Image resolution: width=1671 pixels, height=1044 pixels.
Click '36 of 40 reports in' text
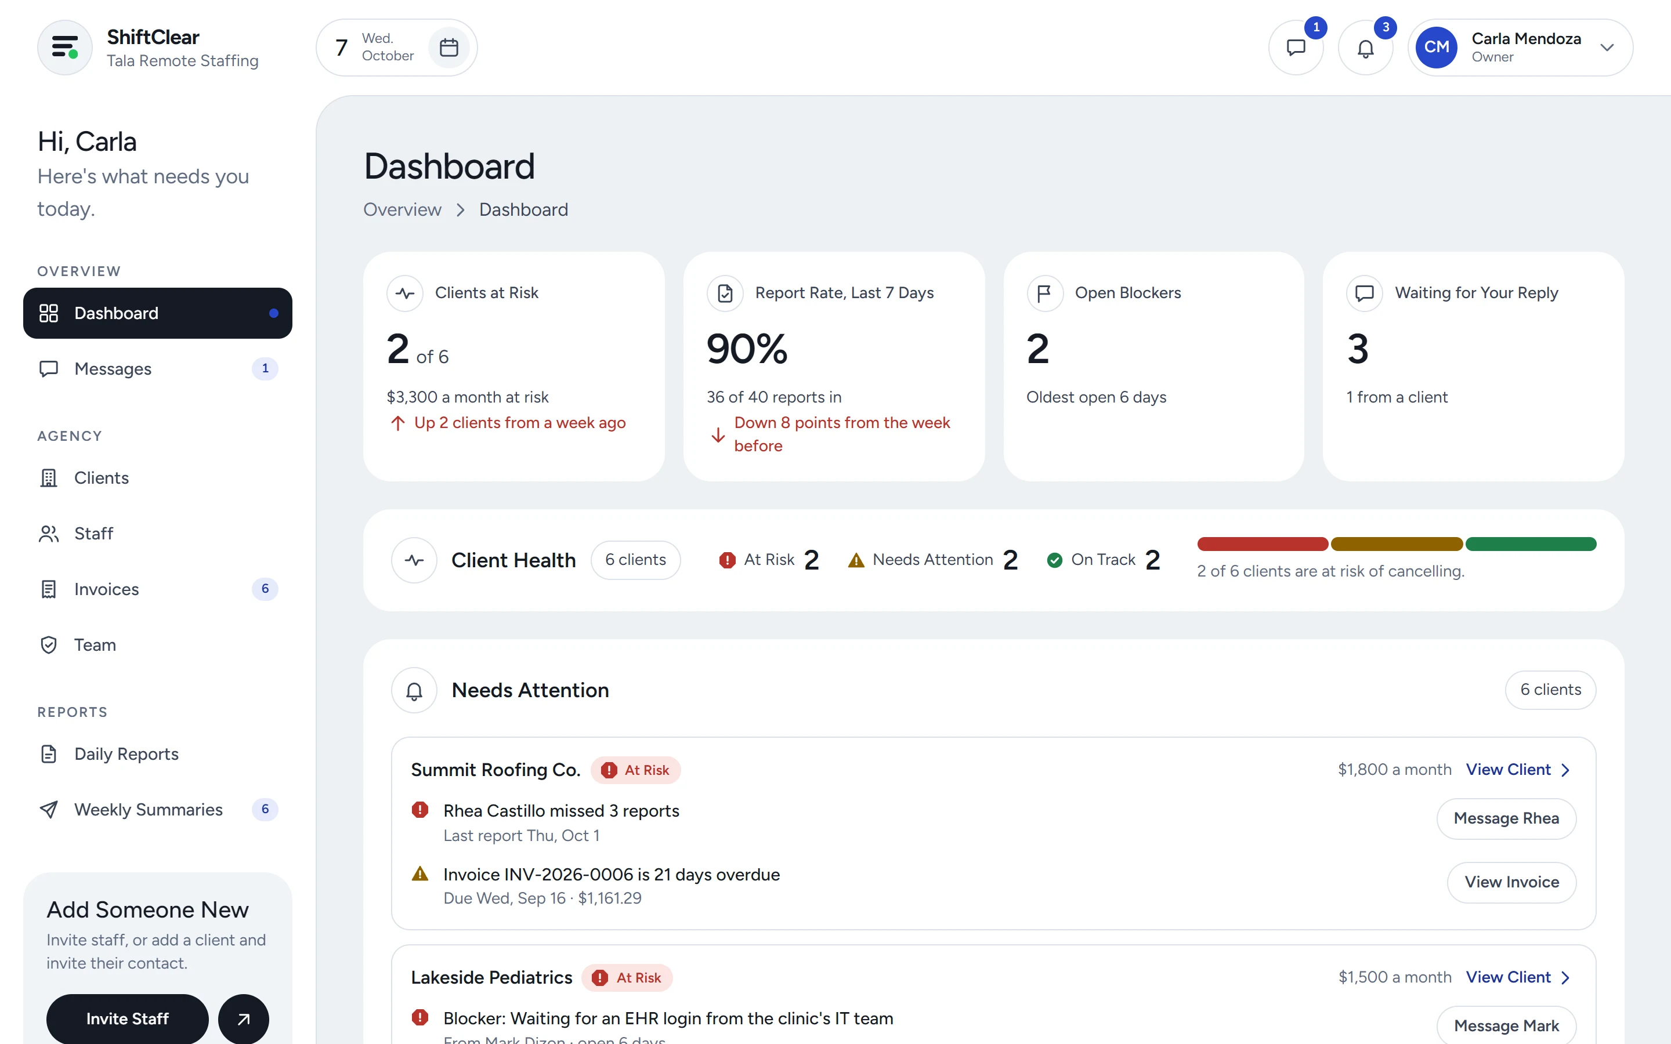tap(774, 397)
